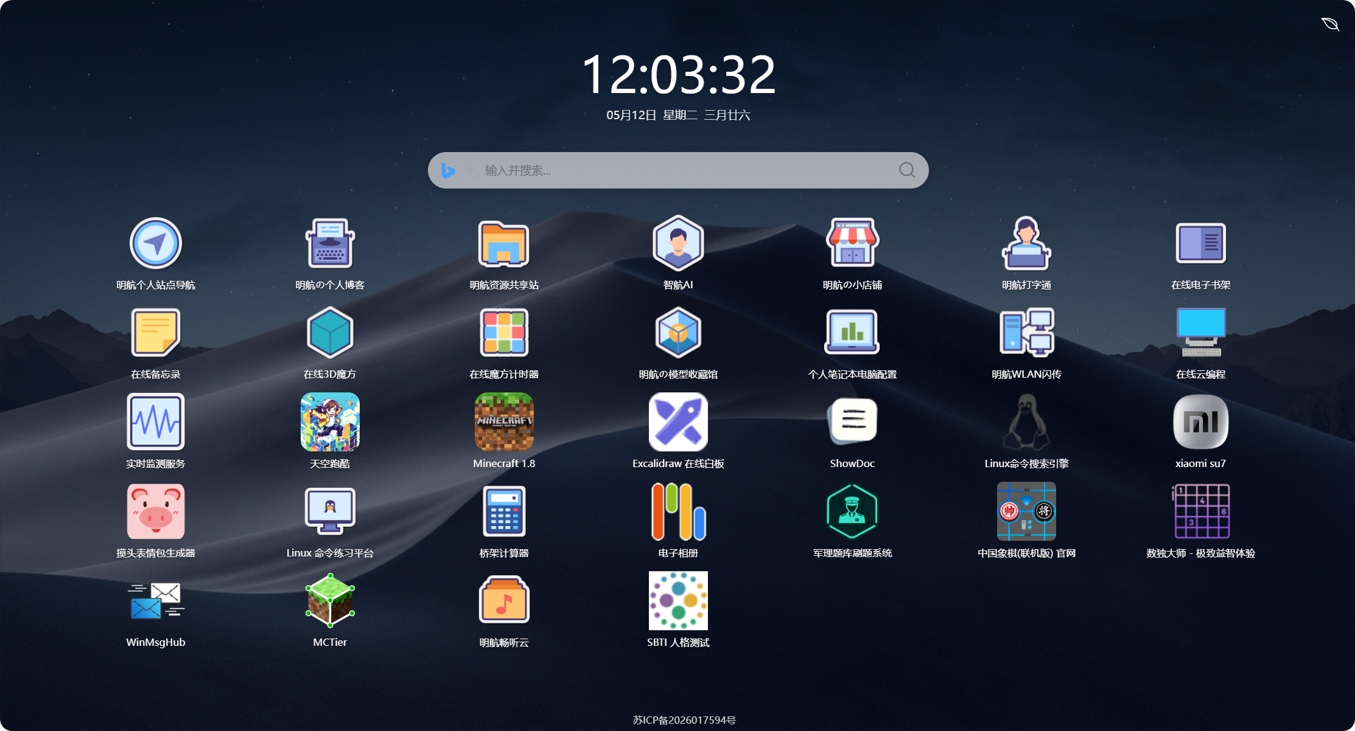Open the WinMsgHub envelope icon
Screen dimensions: 1355x731
pyautogui.click(x=156, y=601)
